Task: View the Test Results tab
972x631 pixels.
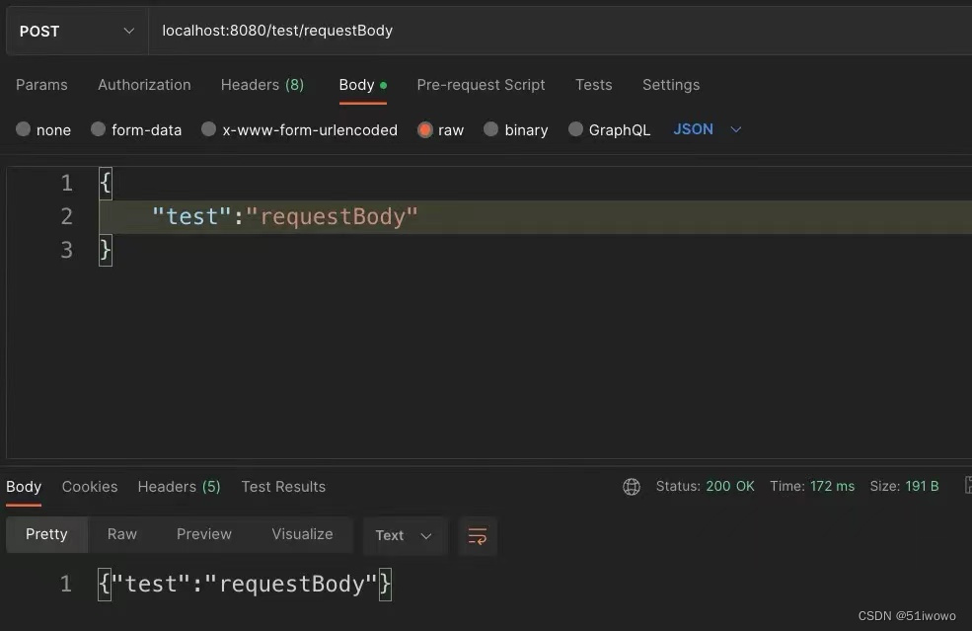Action: (283, 487)
